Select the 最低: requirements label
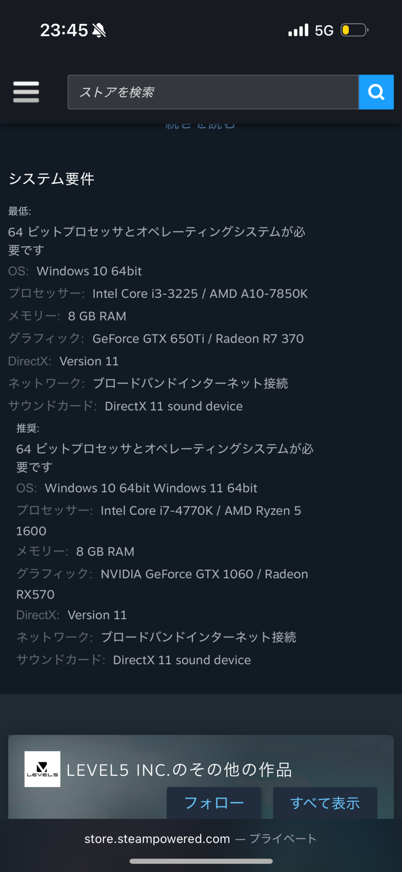 (20, 211)
